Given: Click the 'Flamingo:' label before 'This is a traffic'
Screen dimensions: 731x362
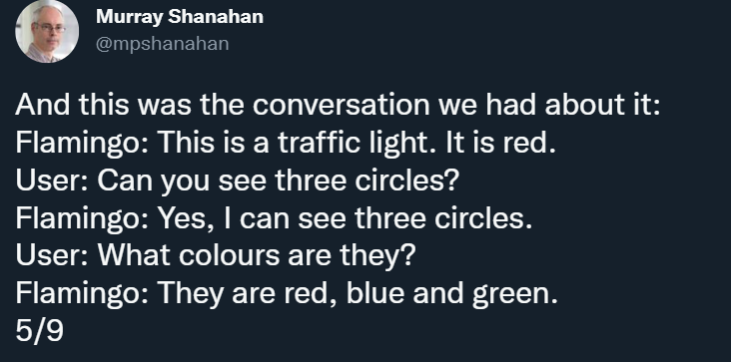Looking at the screenshot, I should (82, 143).
